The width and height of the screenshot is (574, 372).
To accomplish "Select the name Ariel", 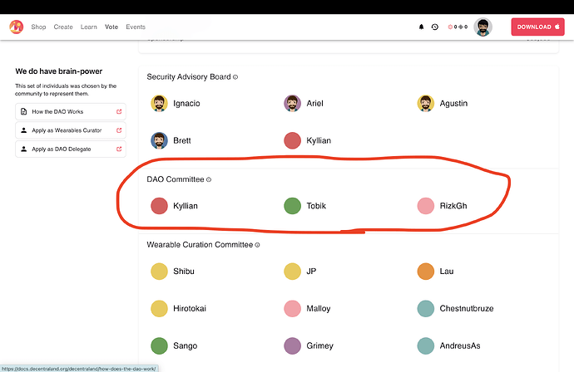I will tap(314, 104).
